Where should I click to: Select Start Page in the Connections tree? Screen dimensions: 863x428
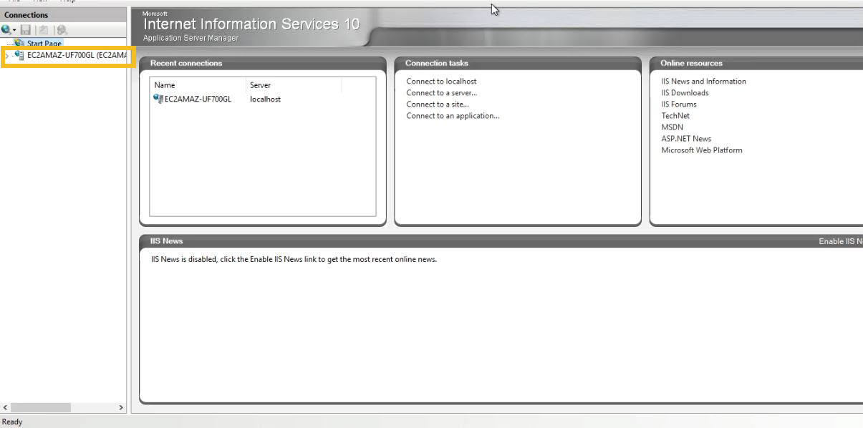click(x=44, y=44)
